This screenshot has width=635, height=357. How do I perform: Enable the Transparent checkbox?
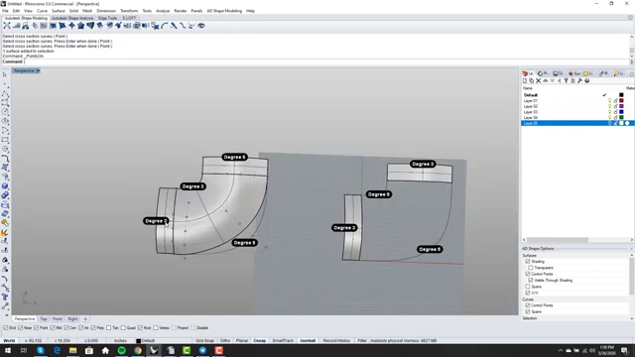tap(531, 268)
